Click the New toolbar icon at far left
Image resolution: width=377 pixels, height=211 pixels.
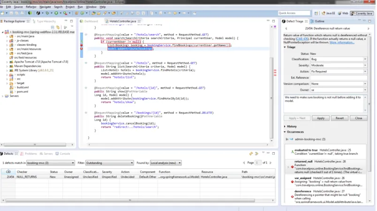coord(2,13)
